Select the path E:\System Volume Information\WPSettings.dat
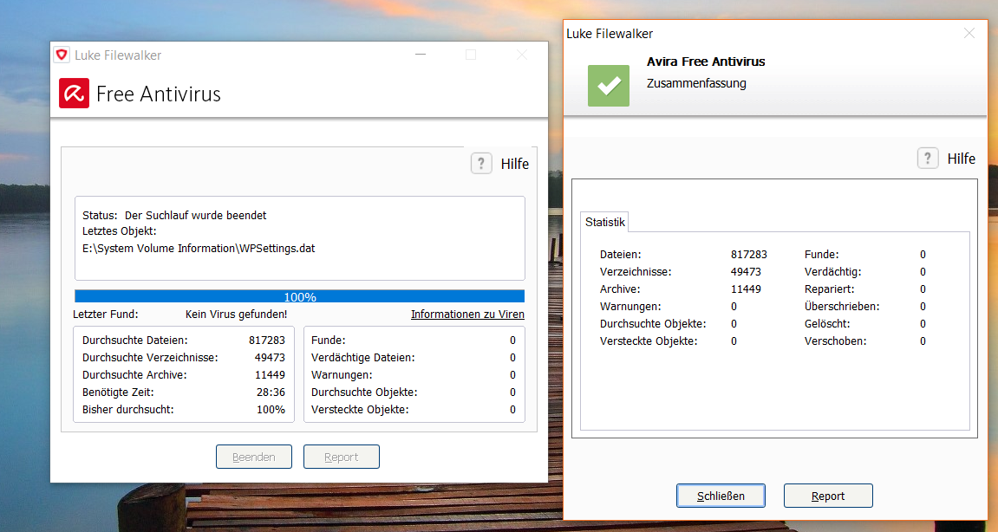 point(199,249)
